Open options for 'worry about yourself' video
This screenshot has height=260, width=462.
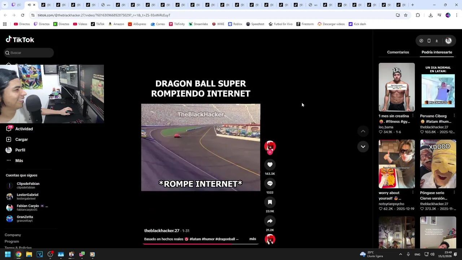coord(413,192)
